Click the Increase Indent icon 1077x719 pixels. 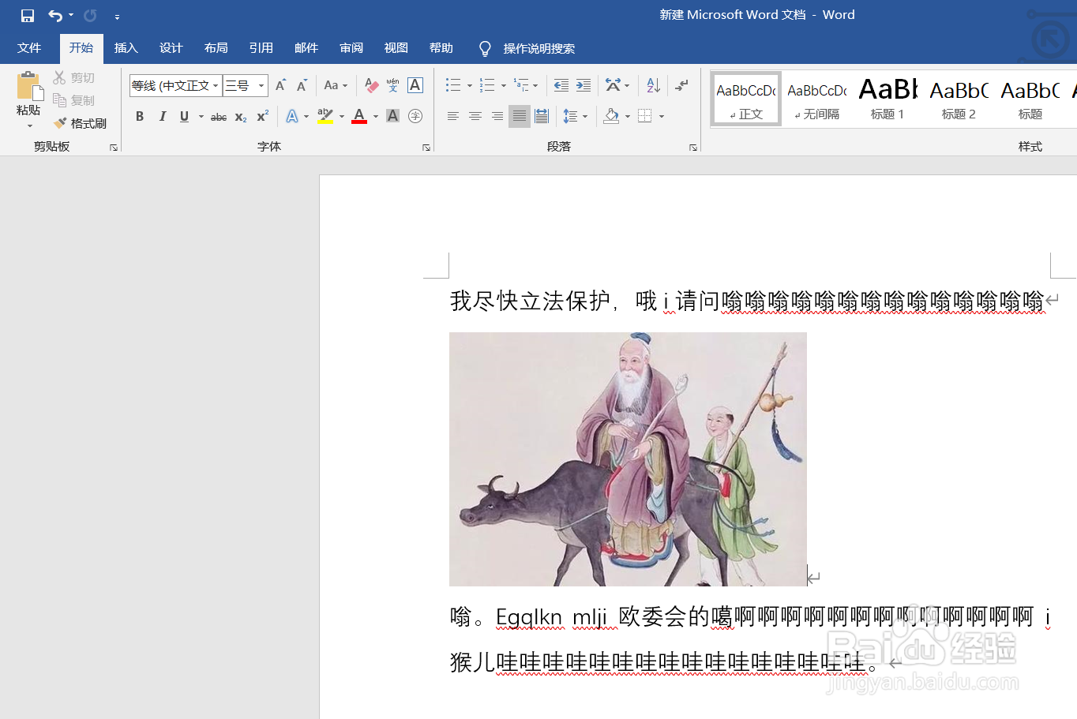(584, 85)
